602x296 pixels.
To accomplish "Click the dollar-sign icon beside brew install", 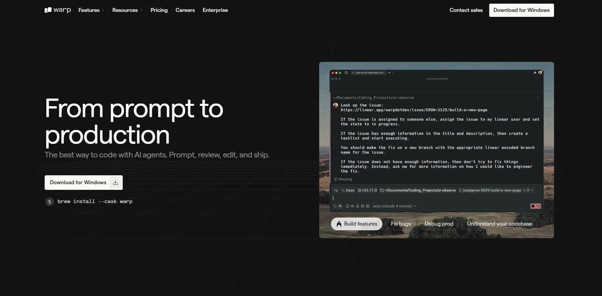I will pyautogui.click(x=50, y=202).
